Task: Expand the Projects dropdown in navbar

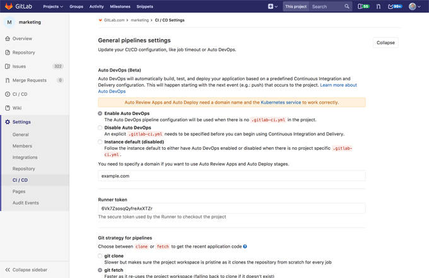Action: click(53, 6)
